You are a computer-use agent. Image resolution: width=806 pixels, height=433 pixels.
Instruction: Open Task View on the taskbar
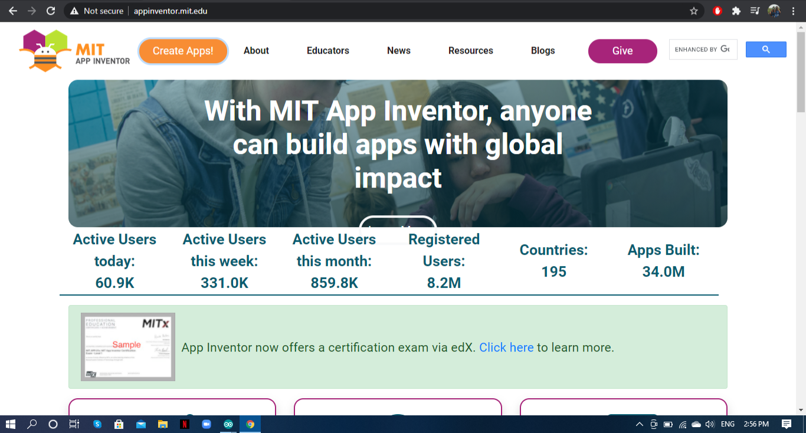point(74,424)
